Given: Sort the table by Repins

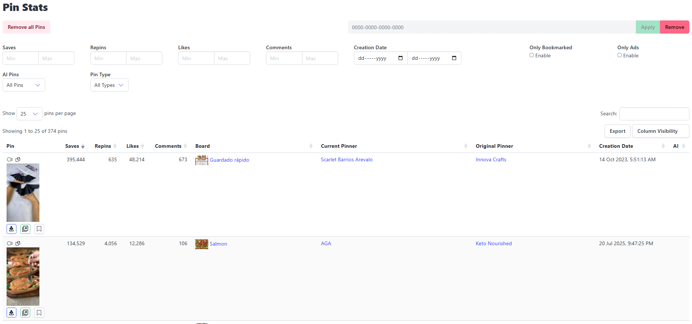Looking at the screenshot, I should click(105, 146).
